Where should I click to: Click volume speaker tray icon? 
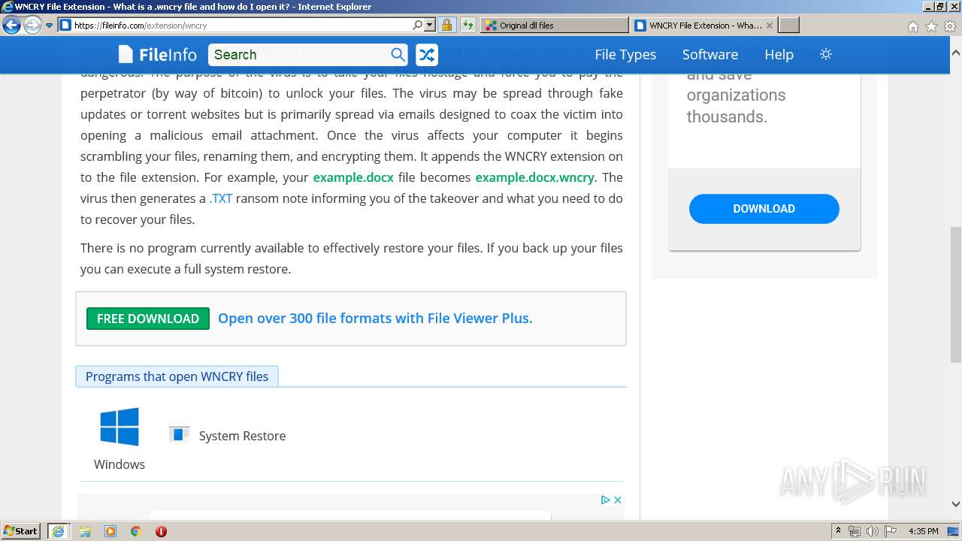tap(873, 531)
